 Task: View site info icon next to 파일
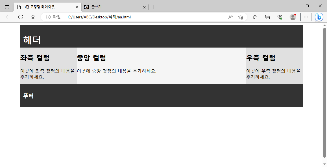48,17
